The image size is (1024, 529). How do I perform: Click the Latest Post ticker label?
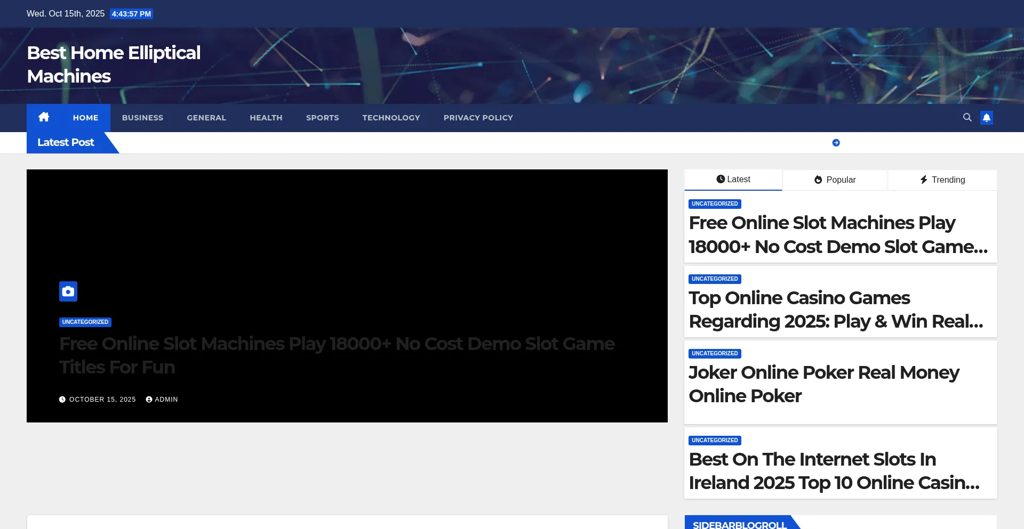(x=66, y=143)
